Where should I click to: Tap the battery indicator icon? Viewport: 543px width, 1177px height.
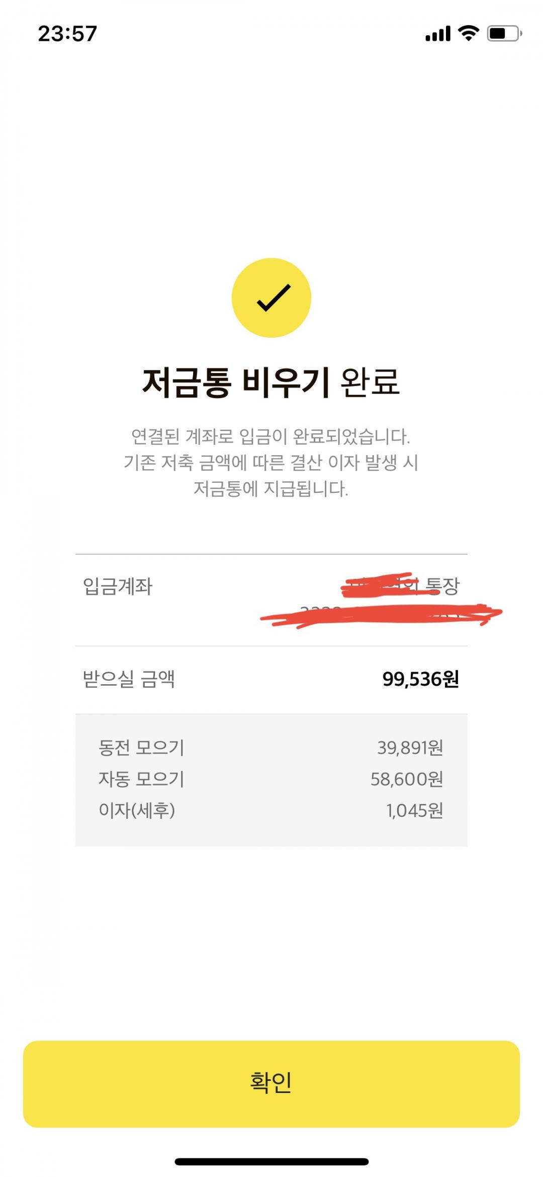click(504, 34)
